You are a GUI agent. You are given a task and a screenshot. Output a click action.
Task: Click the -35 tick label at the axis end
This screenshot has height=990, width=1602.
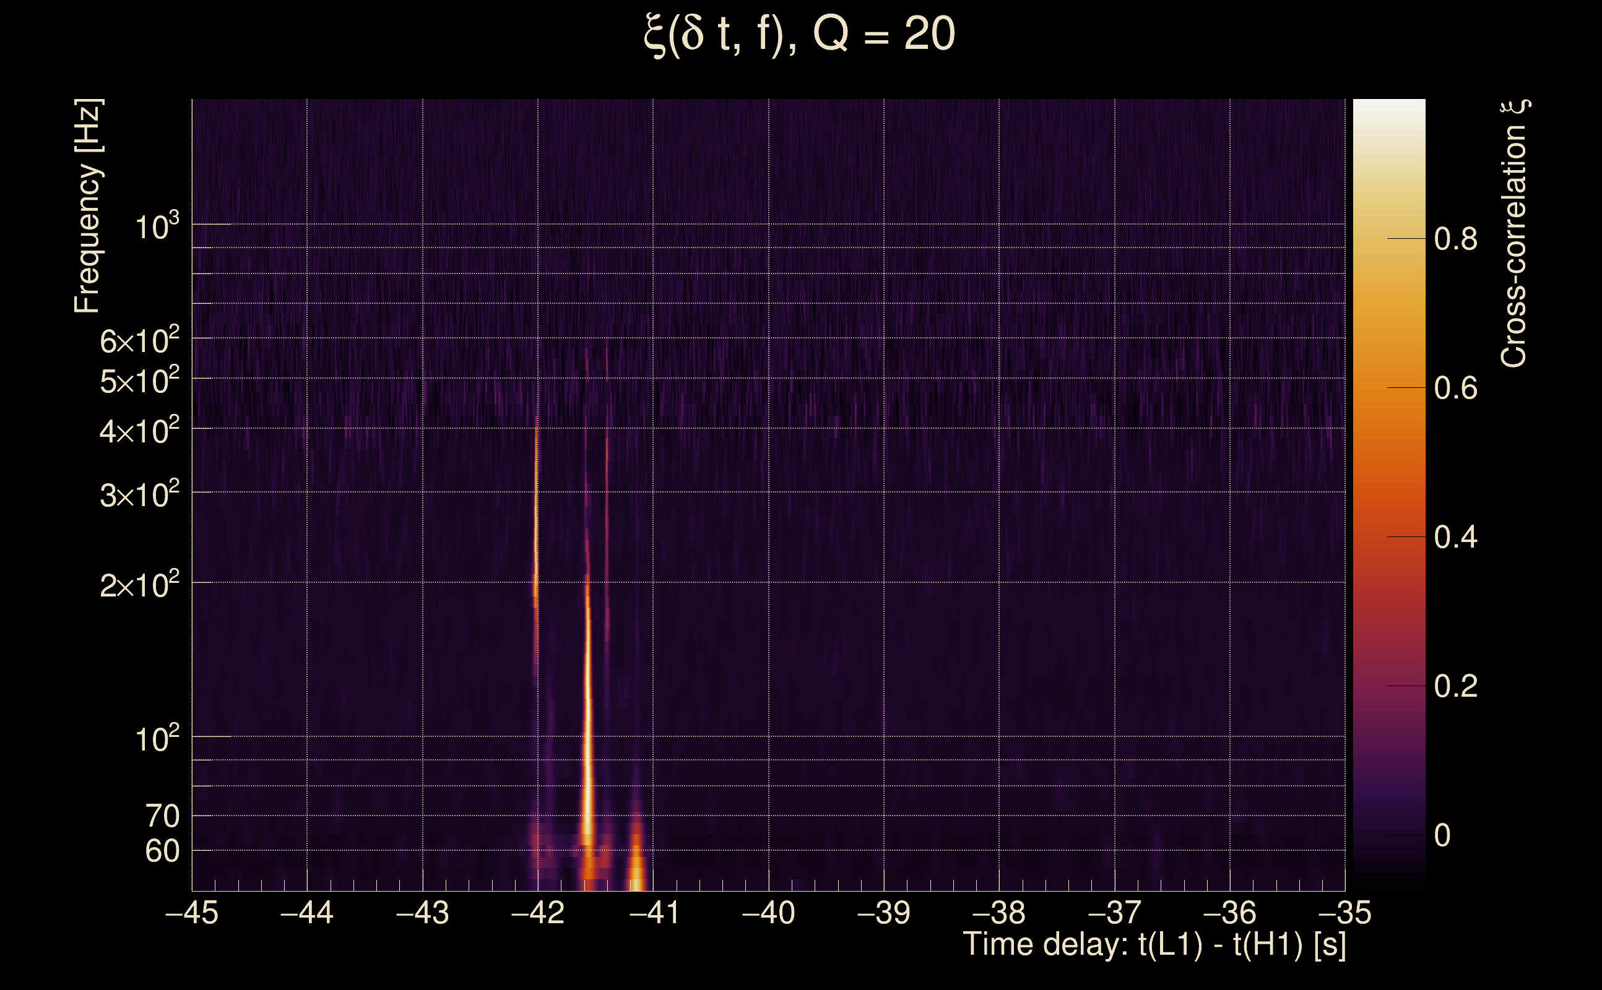pos(1344,913)
